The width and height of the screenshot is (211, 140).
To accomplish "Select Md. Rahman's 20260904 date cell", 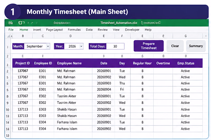I will pyautogui.click(x=104, y=89).
